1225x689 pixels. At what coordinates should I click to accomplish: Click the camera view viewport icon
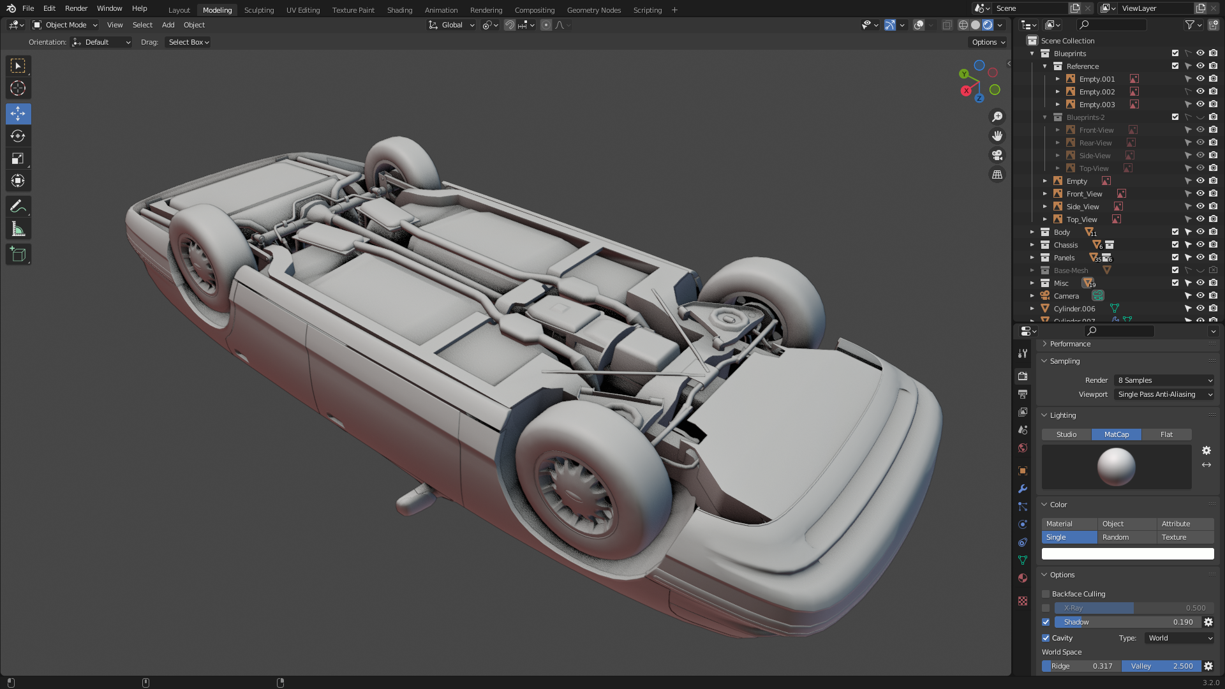click(997, 155)
